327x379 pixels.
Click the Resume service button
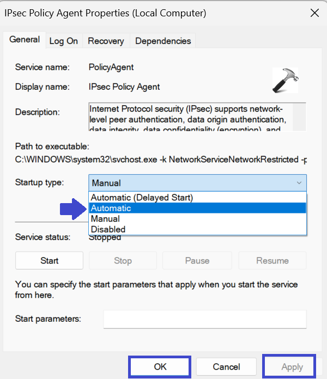pos(272,261)
